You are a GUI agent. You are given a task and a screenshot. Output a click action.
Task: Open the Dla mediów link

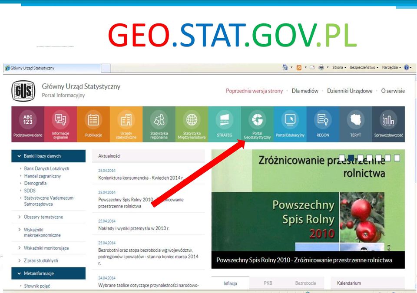(305, 91)
